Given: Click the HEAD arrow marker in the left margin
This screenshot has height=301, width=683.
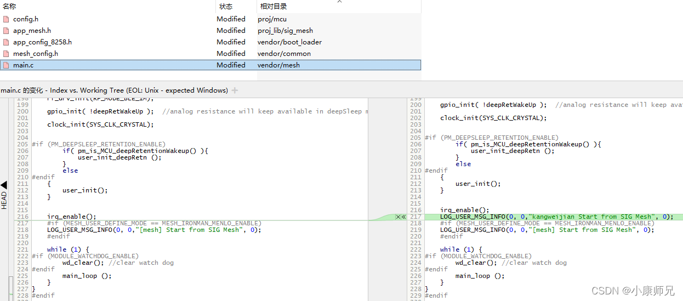Looking at the screenshot, I should pyautogui.click(x=4, y=185).
